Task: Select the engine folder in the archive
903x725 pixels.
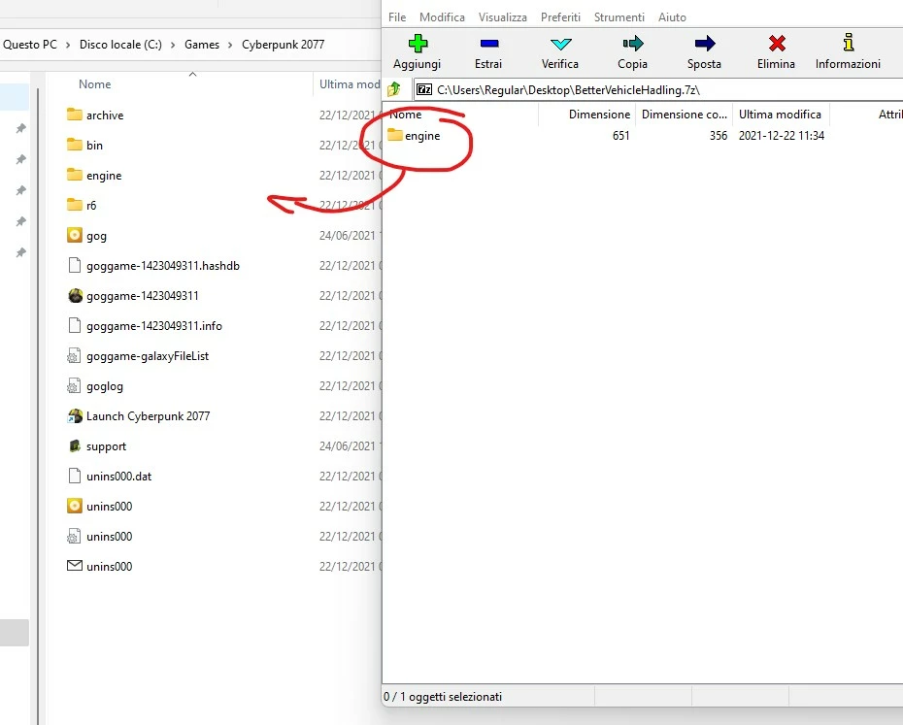Action: (x=422, y=136)
